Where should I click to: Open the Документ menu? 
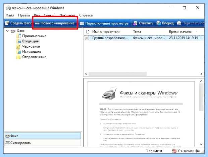pyautogui.click(x=67, y=15)
